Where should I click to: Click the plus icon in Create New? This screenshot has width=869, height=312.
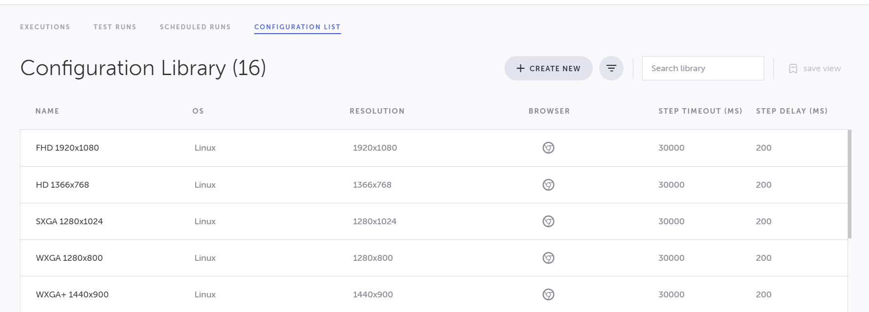tap(521, 69)
